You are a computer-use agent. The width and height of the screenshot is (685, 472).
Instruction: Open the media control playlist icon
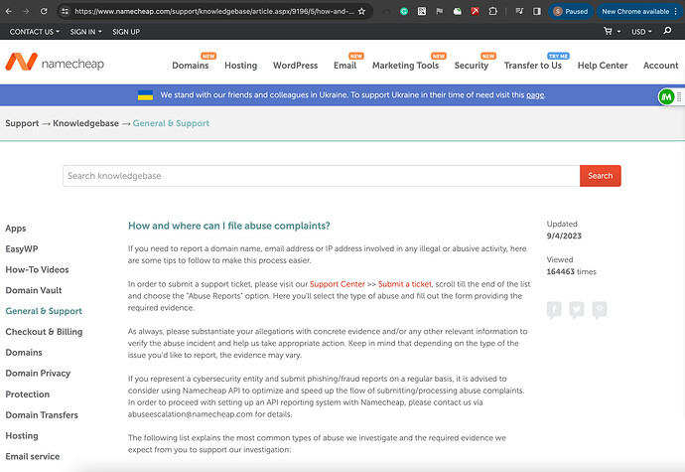click(x=519, y=11)
